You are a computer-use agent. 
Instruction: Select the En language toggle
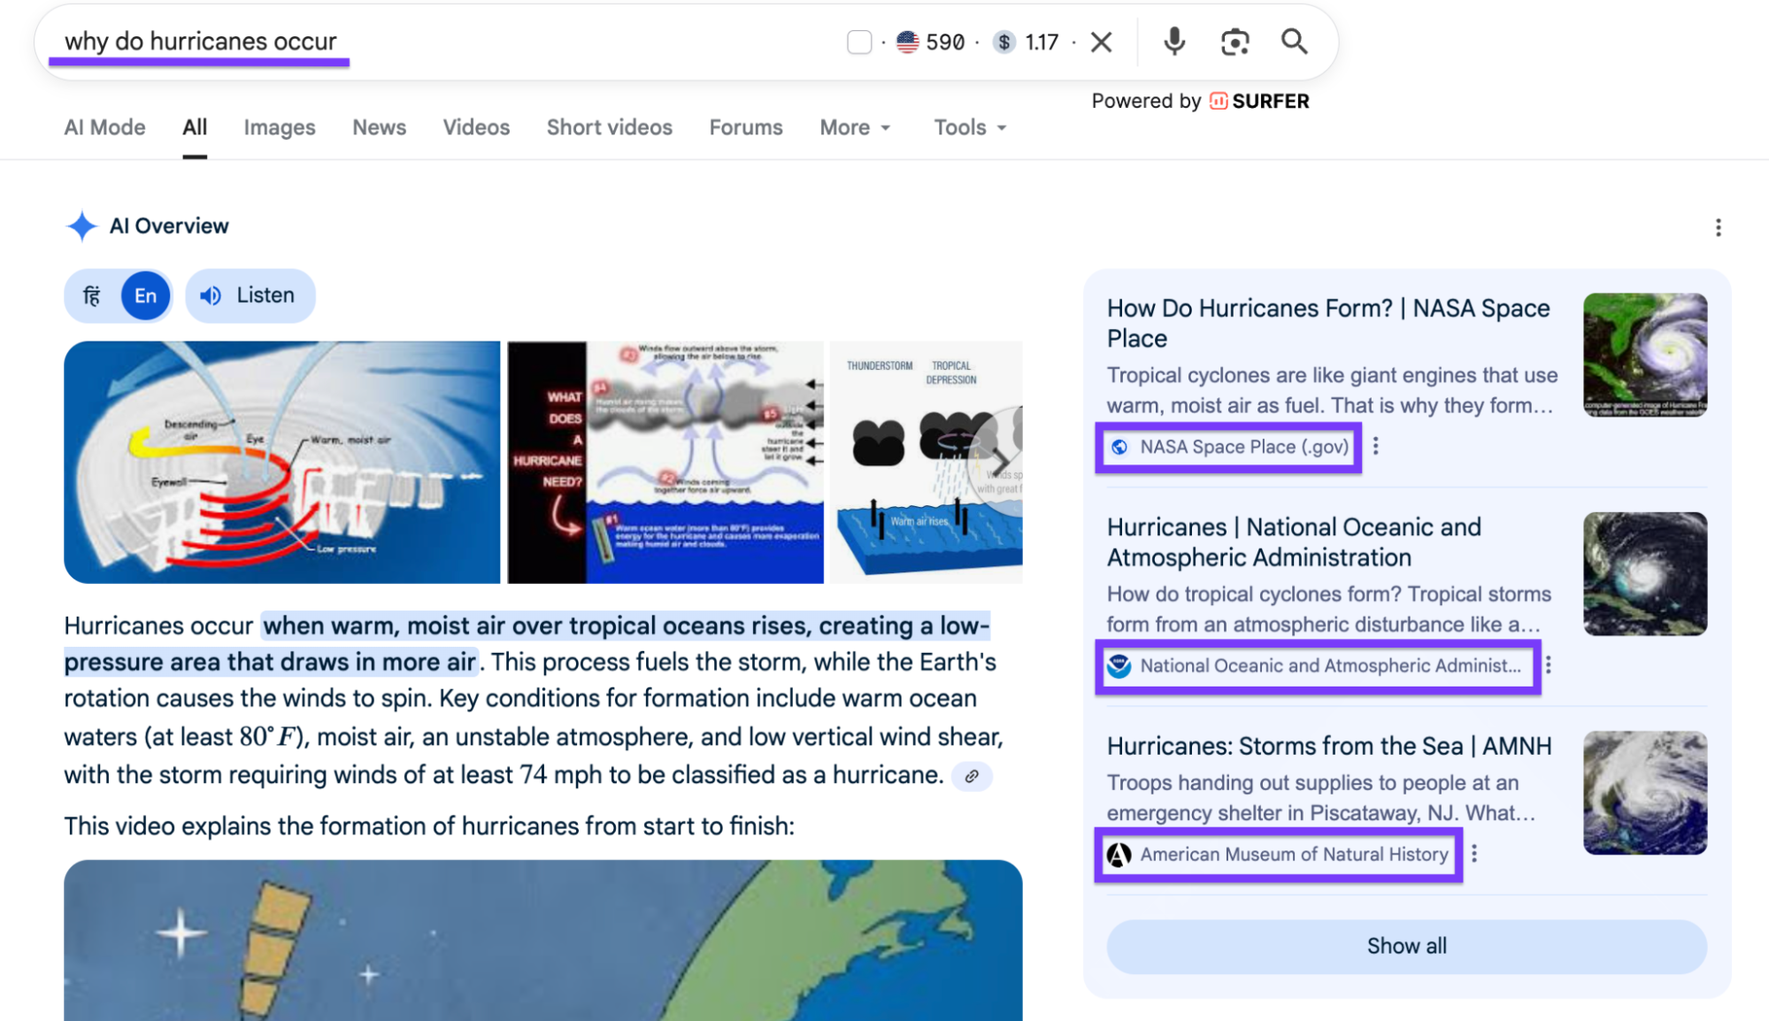145,296
